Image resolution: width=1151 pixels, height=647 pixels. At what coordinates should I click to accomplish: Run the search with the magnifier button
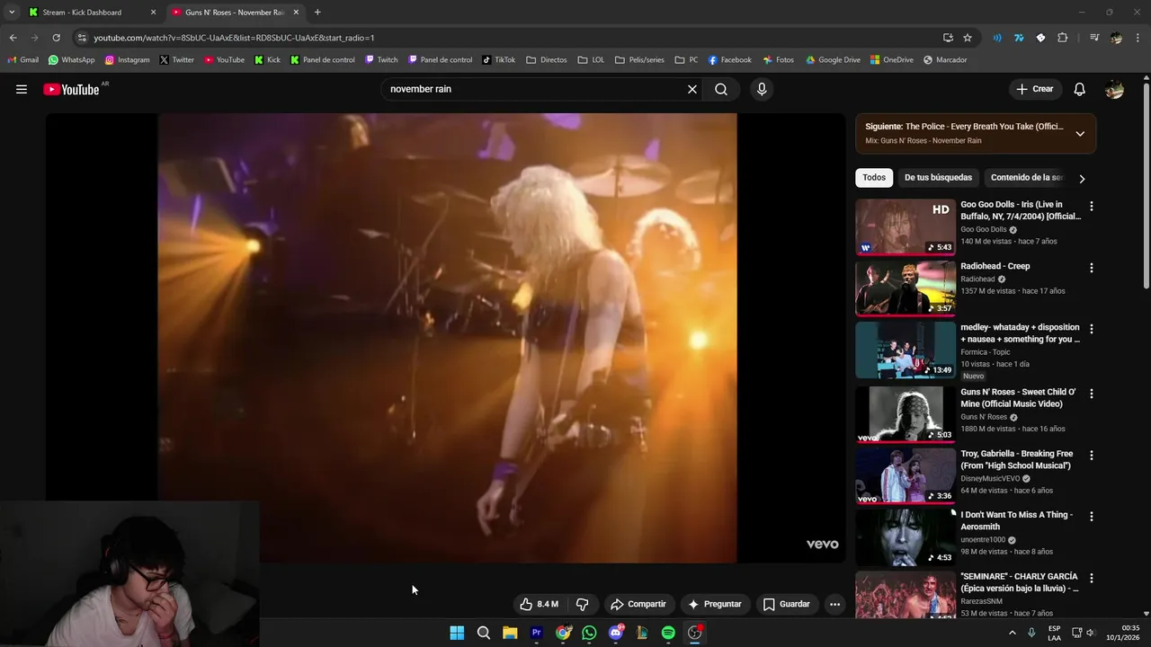721,89
